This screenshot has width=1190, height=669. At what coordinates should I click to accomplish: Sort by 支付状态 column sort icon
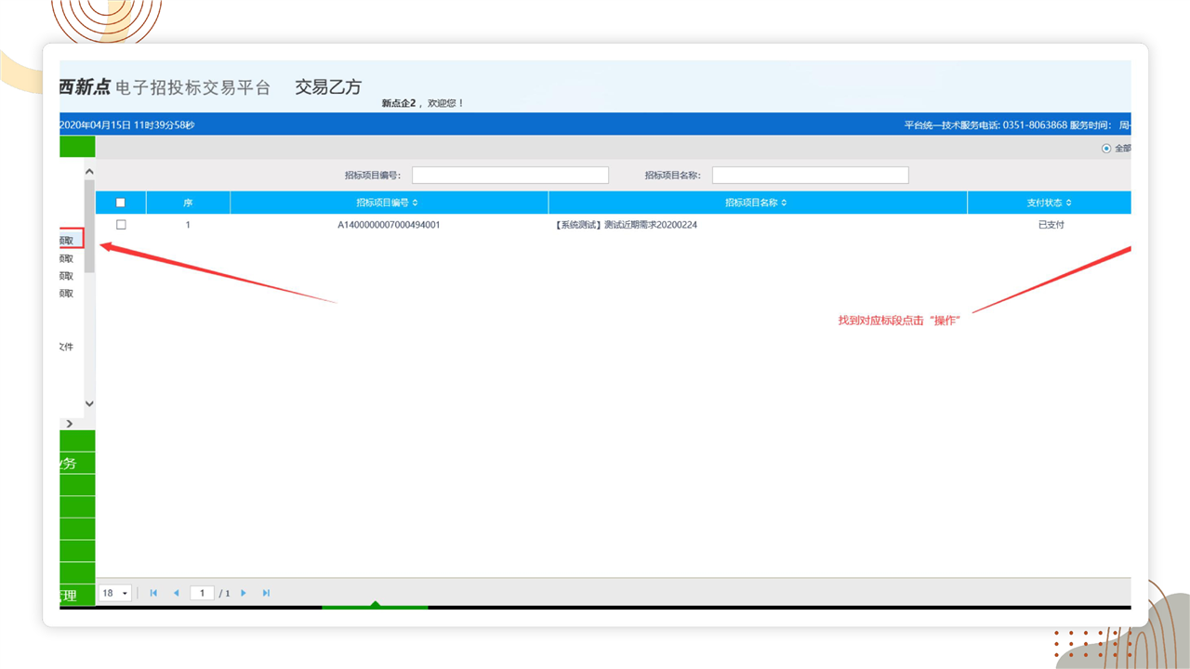tap(1068, 203)
